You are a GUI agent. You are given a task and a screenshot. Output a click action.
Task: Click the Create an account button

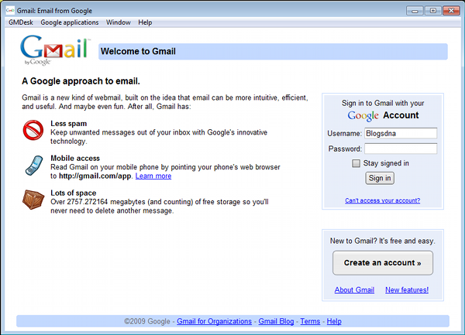coord(383,263)
